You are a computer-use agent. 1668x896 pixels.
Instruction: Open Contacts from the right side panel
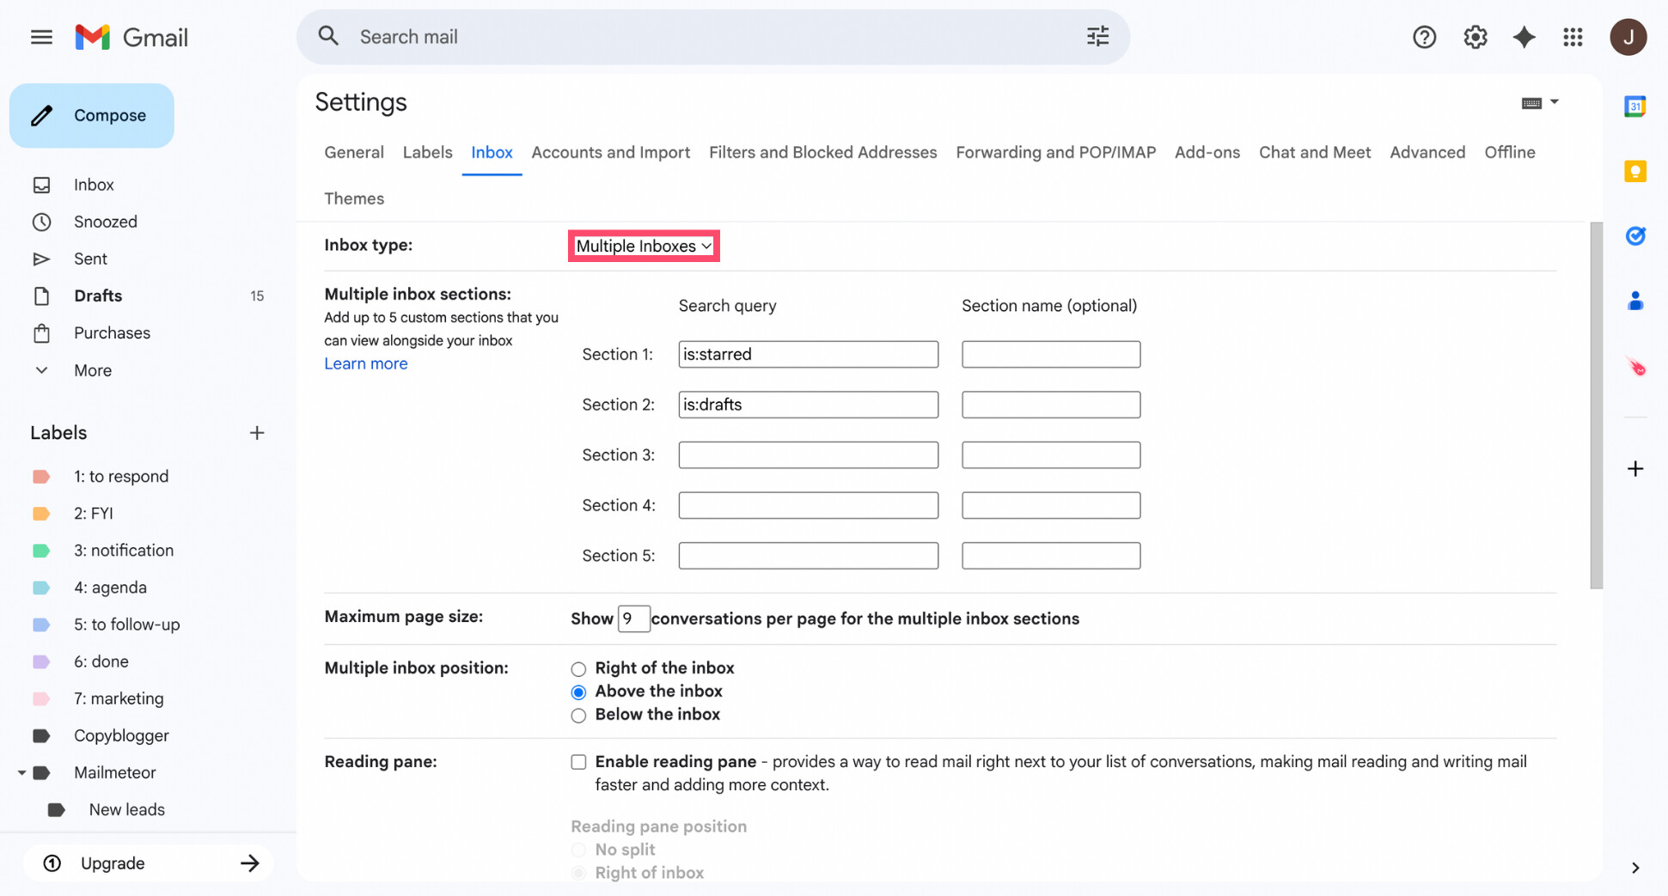pos(1635,300)
